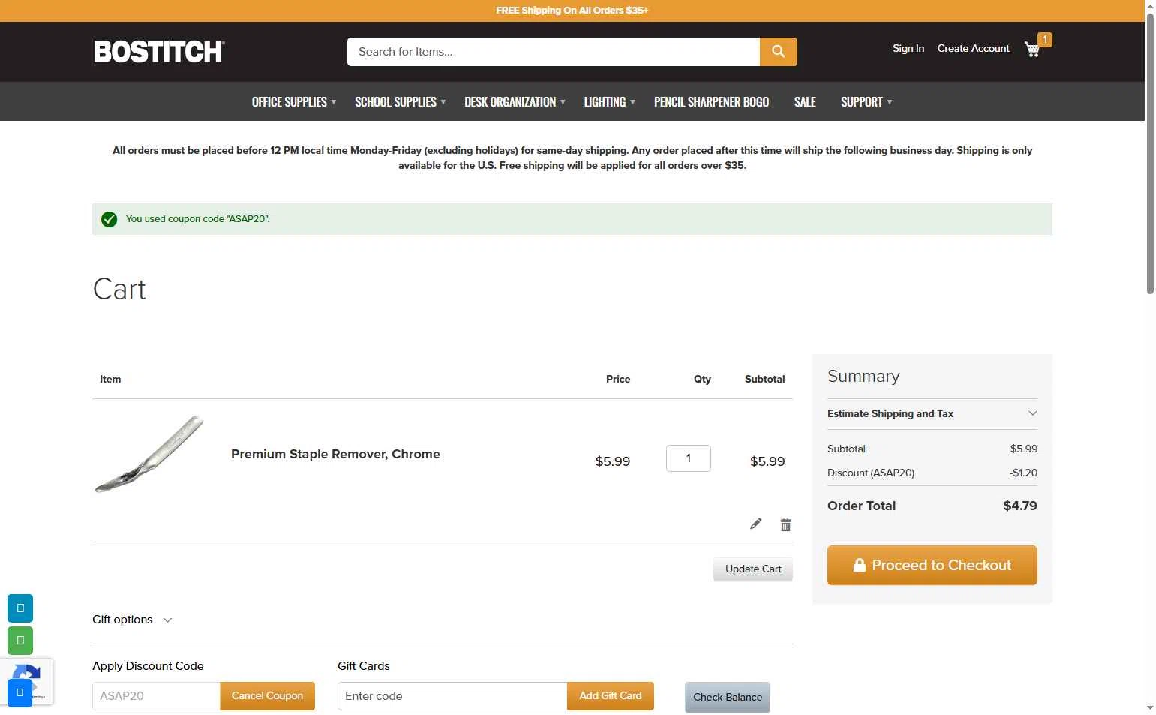Click the 'You used coupon code "ASAP20"' message

(197, 219)
